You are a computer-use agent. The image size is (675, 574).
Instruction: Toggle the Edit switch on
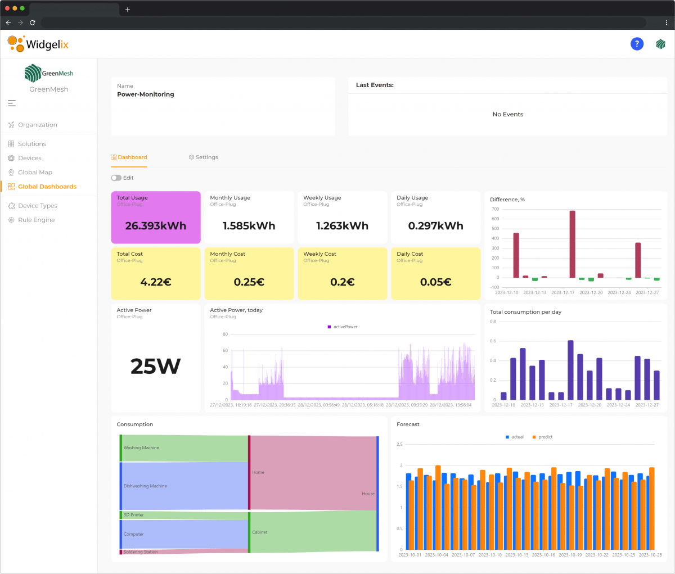coord(116,178)
